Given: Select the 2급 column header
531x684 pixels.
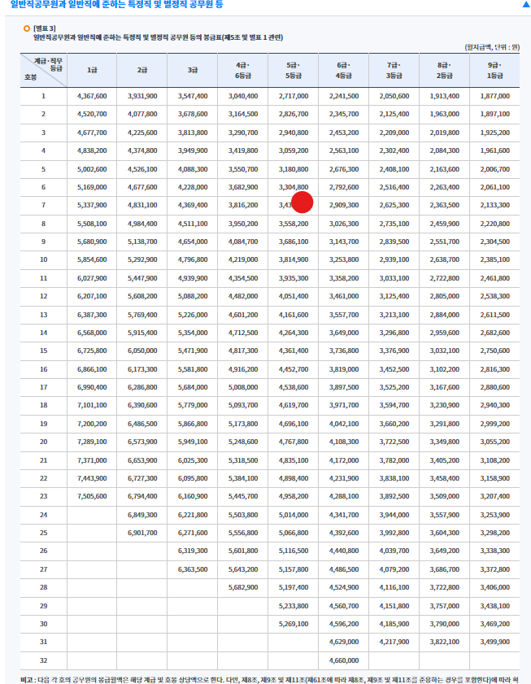Looking at the screenshot, I should (x=142, y=70).
